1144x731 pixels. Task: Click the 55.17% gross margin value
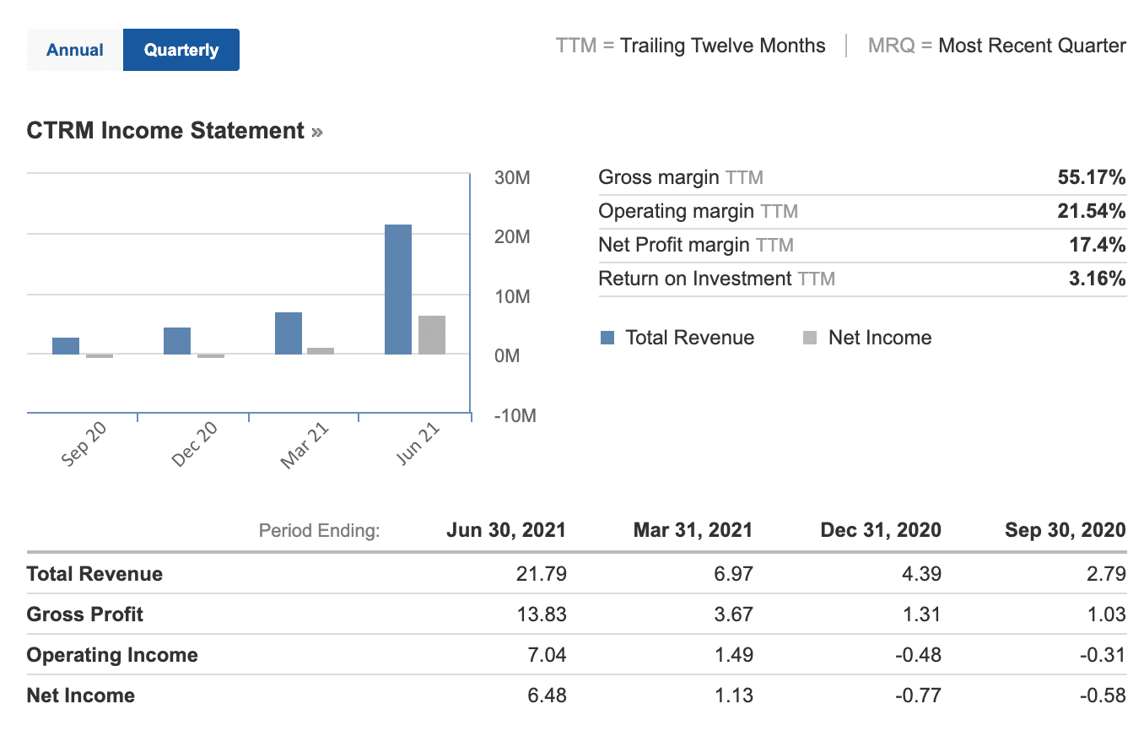(x=1092, y=177)
